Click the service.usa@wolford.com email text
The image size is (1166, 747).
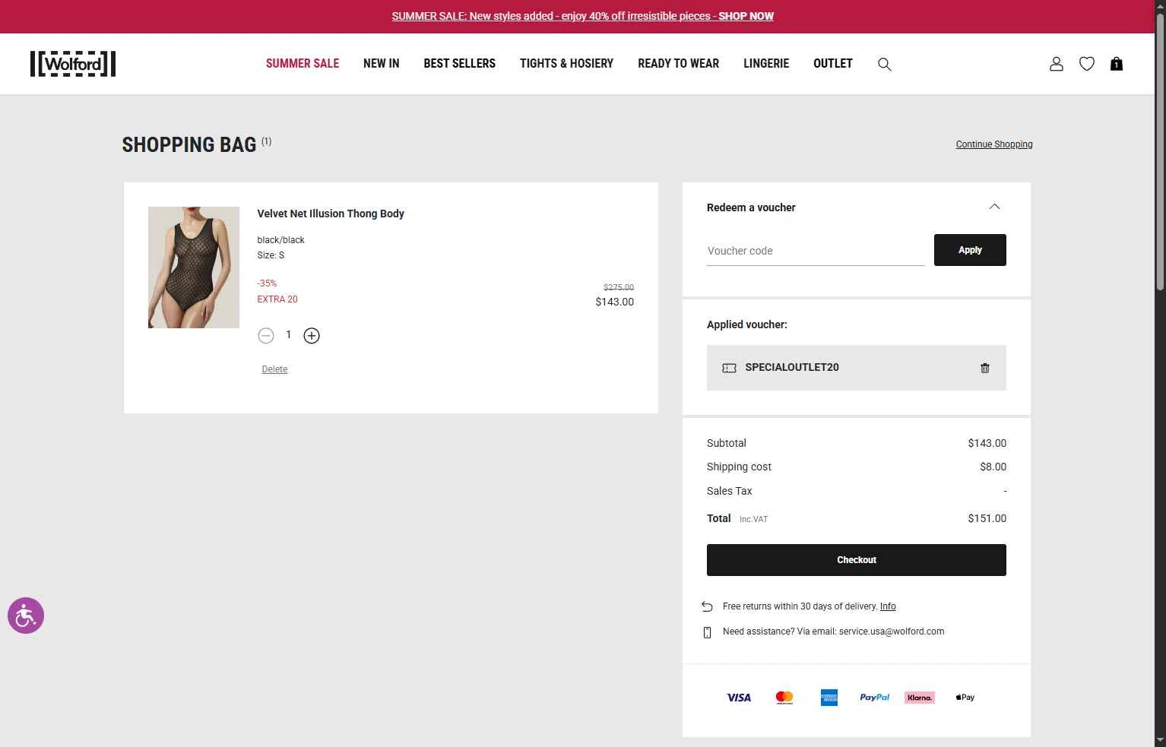(892, 631)
